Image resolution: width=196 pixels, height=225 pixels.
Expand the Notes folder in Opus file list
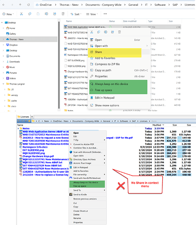18,128
